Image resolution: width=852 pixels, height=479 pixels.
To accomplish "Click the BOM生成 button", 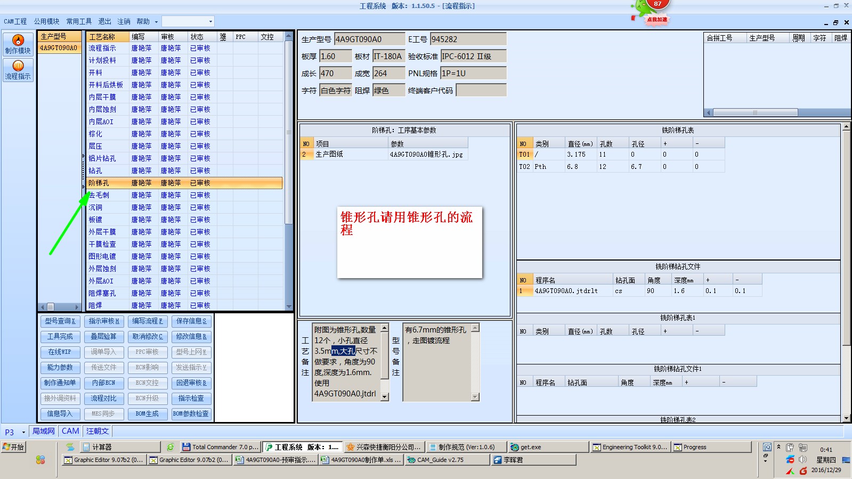I will [148, 414].
